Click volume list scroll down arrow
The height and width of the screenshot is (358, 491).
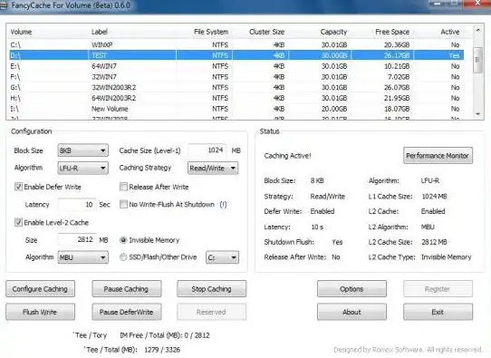(x=477, y=114)
